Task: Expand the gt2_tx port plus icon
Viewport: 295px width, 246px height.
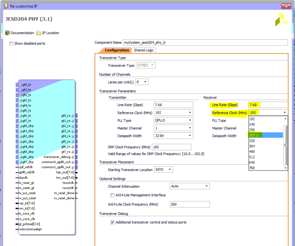Action: [21, 95]
